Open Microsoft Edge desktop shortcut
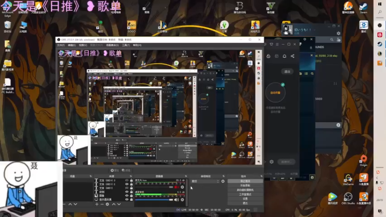This screenshot has height=217, width=386. [7, 9]
